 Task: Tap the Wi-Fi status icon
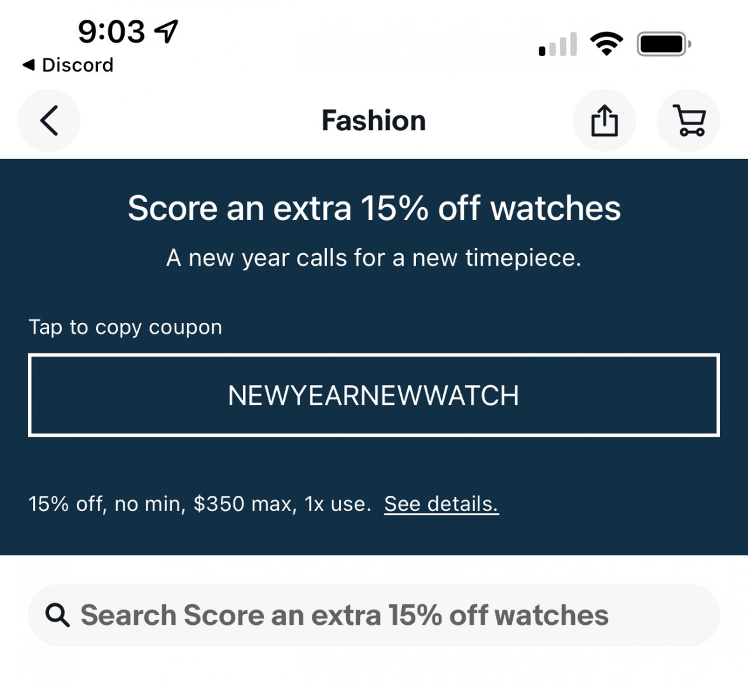click(x=606, y=44)
